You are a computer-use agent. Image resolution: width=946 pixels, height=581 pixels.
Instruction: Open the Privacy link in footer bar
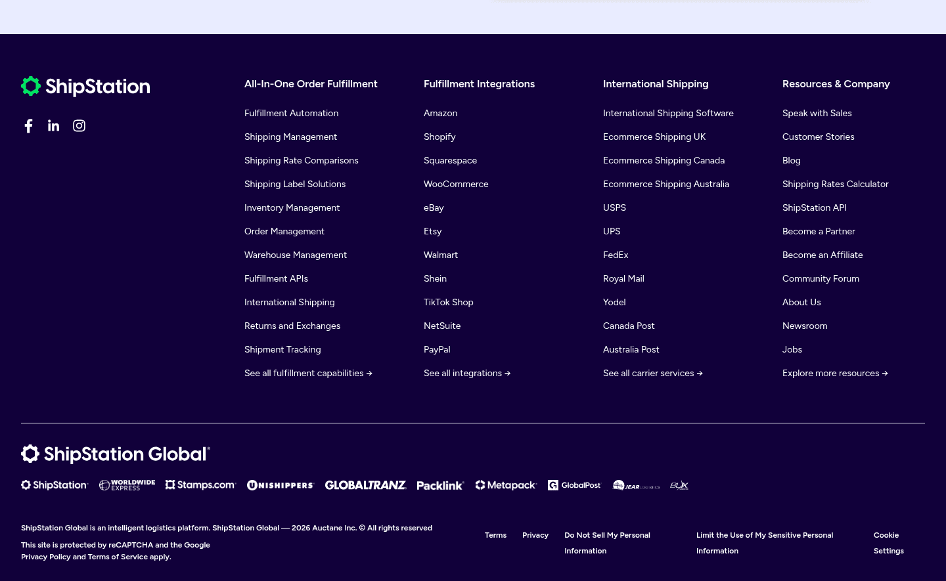pyautogui.click(x=535, y=535)
